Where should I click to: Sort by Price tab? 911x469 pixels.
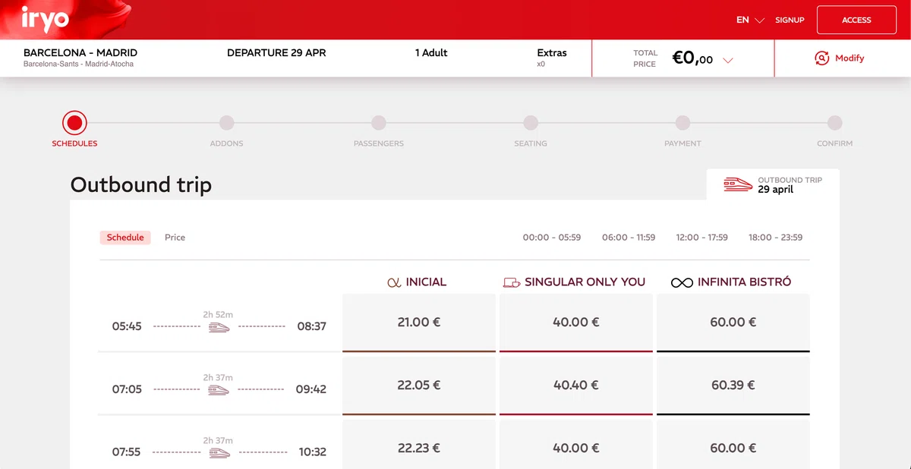pyautogui.click(x=175, y=238)
